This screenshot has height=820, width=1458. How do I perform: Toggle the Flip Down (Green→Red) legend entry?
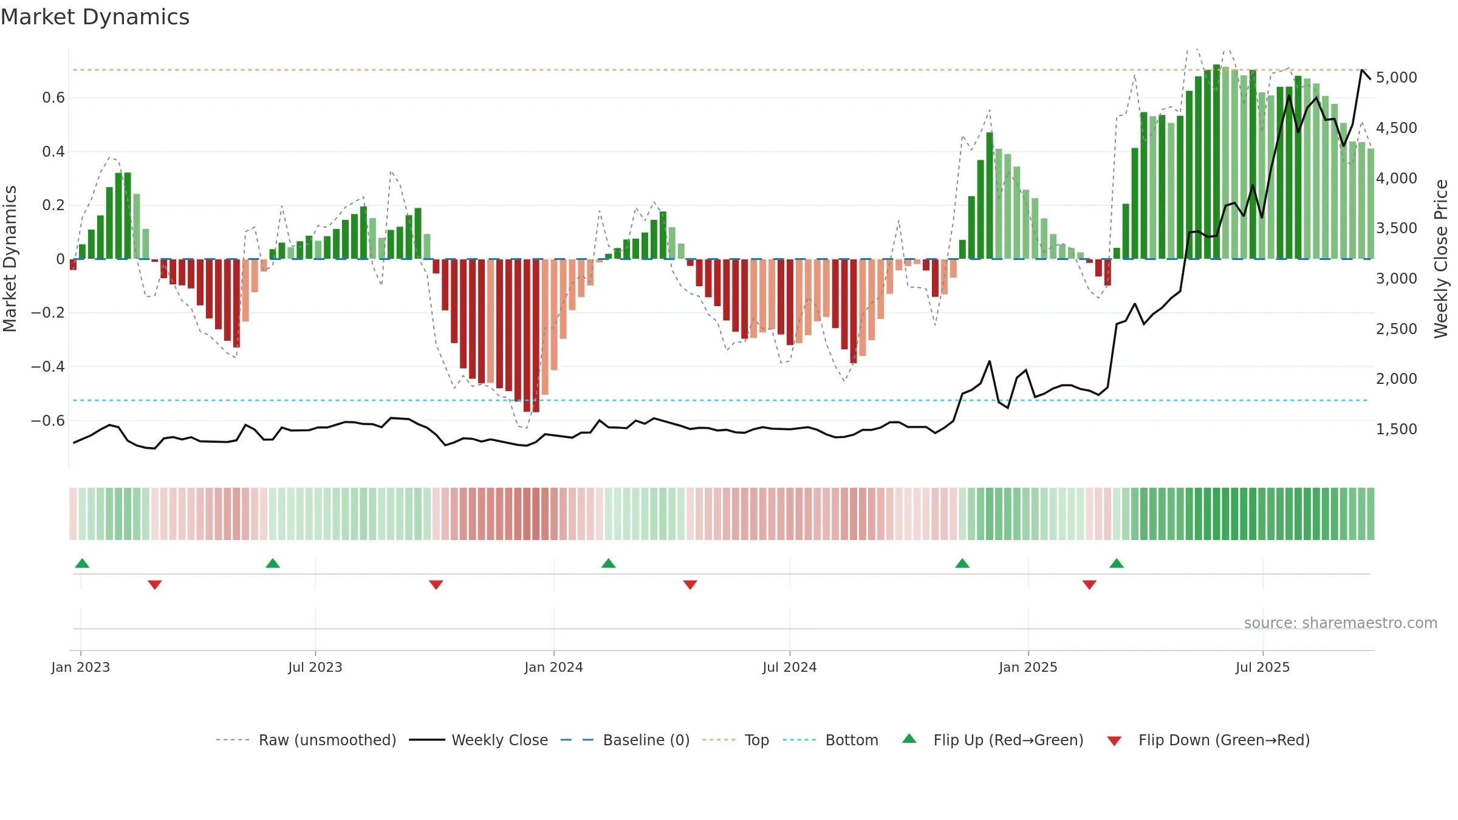(1209, 740)
